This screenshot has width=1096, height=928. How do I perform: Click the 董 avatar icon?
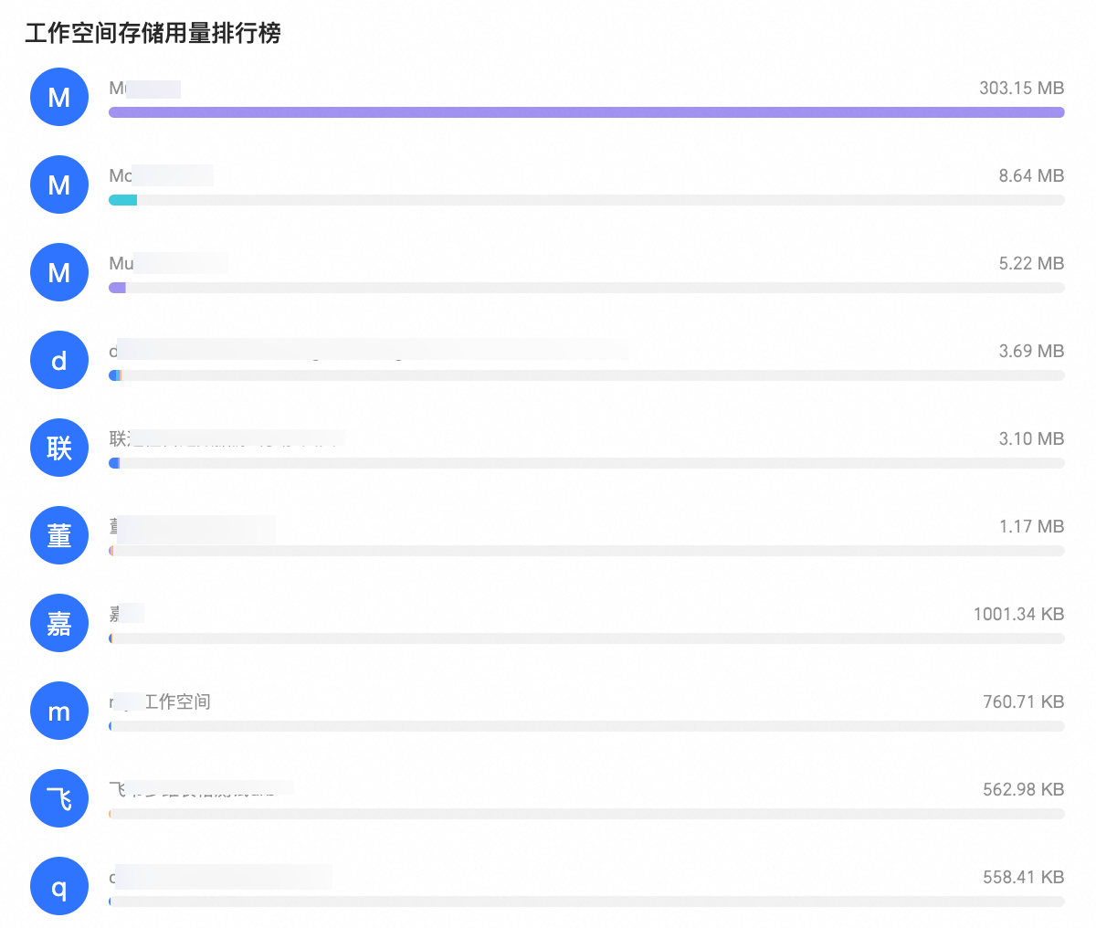pyautogui.click(x=59, y=535)
